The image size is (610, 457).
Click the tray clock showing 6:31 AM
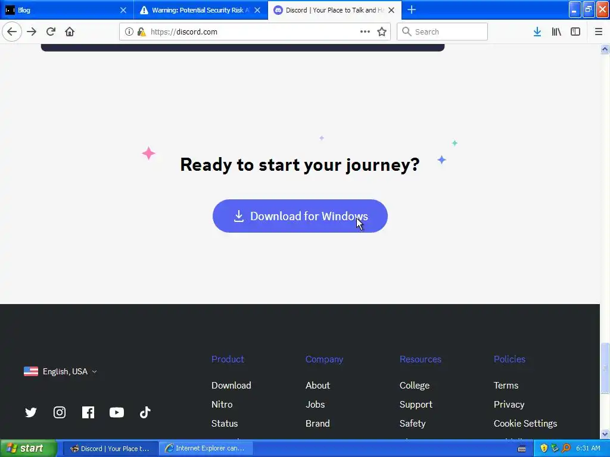click(588, 449)
